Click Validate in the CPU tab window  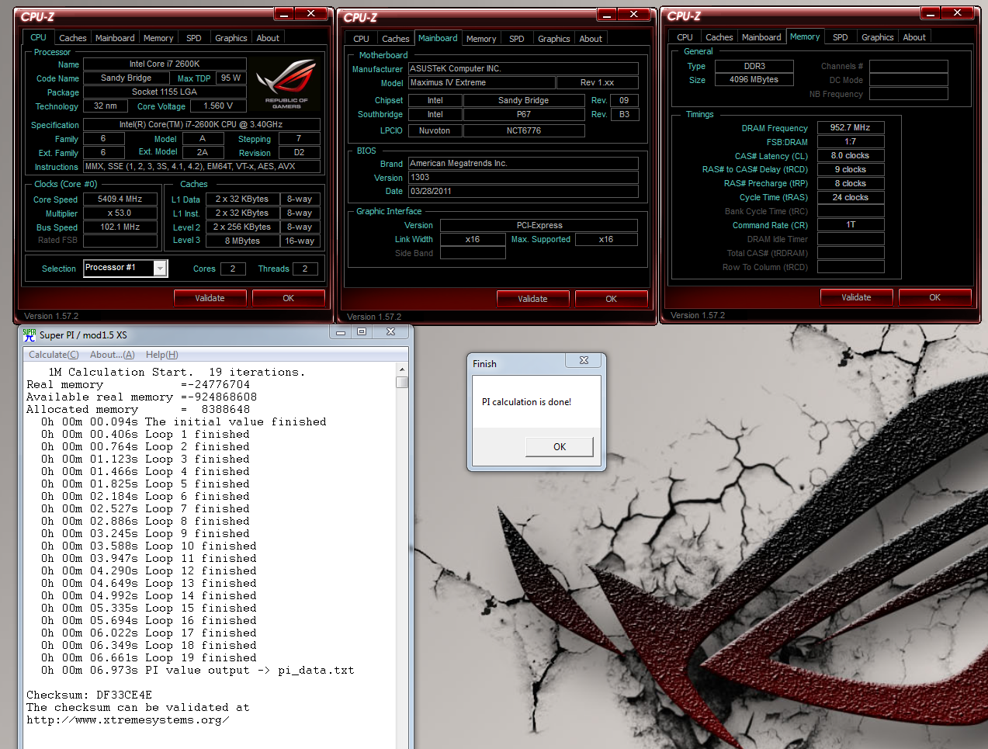pyautogui.click(x=210, y=298)
